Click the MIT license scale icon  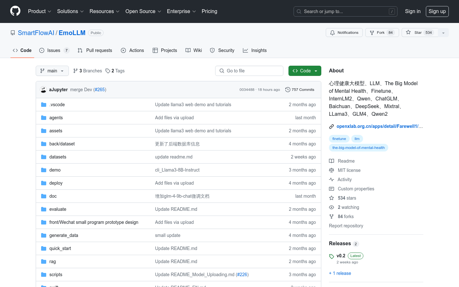pyautogui.click(x=331, y=170)
